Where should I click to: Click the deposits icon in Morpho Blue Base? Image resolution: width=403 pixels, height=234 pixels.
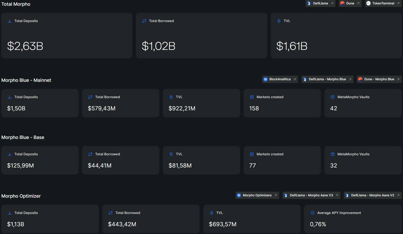[10, 154]
